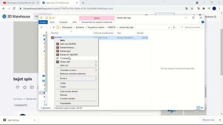Click Este equipo in breadcrumb path

tap(67, 27)
